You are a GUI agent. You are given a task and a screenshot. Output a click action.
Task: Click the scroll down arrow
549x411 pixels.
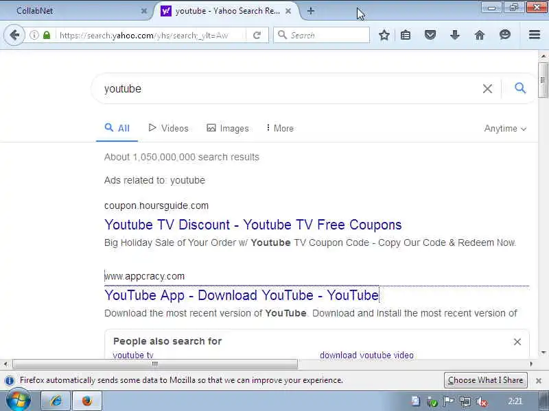click(x=544, y=353)
